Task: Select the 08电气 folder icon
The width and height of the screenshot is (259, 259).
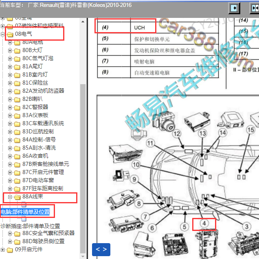Action: [x=10, y=34]
